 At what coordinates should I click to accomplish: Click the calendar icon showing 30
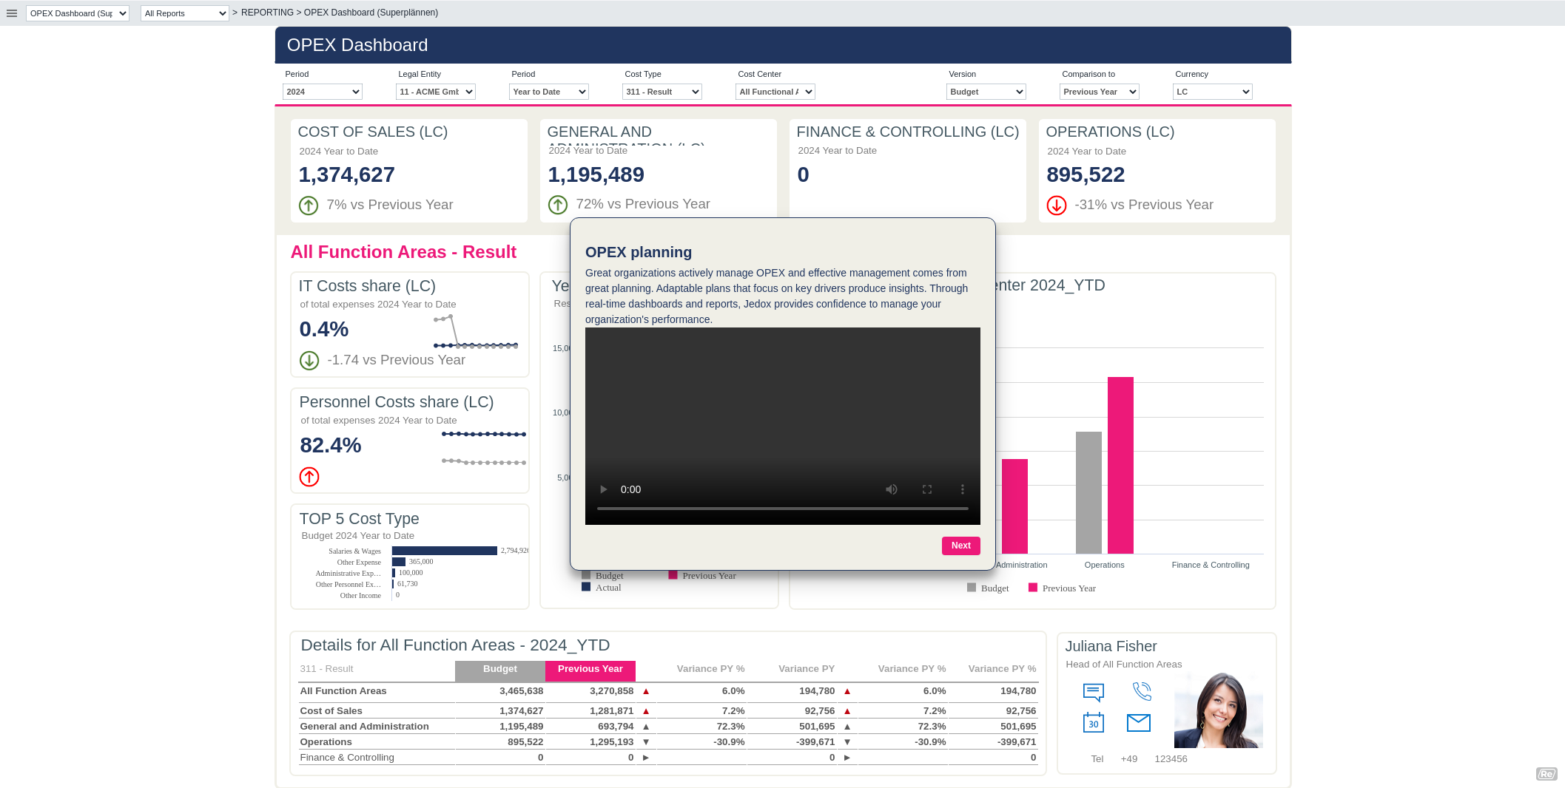point(1093,723)
